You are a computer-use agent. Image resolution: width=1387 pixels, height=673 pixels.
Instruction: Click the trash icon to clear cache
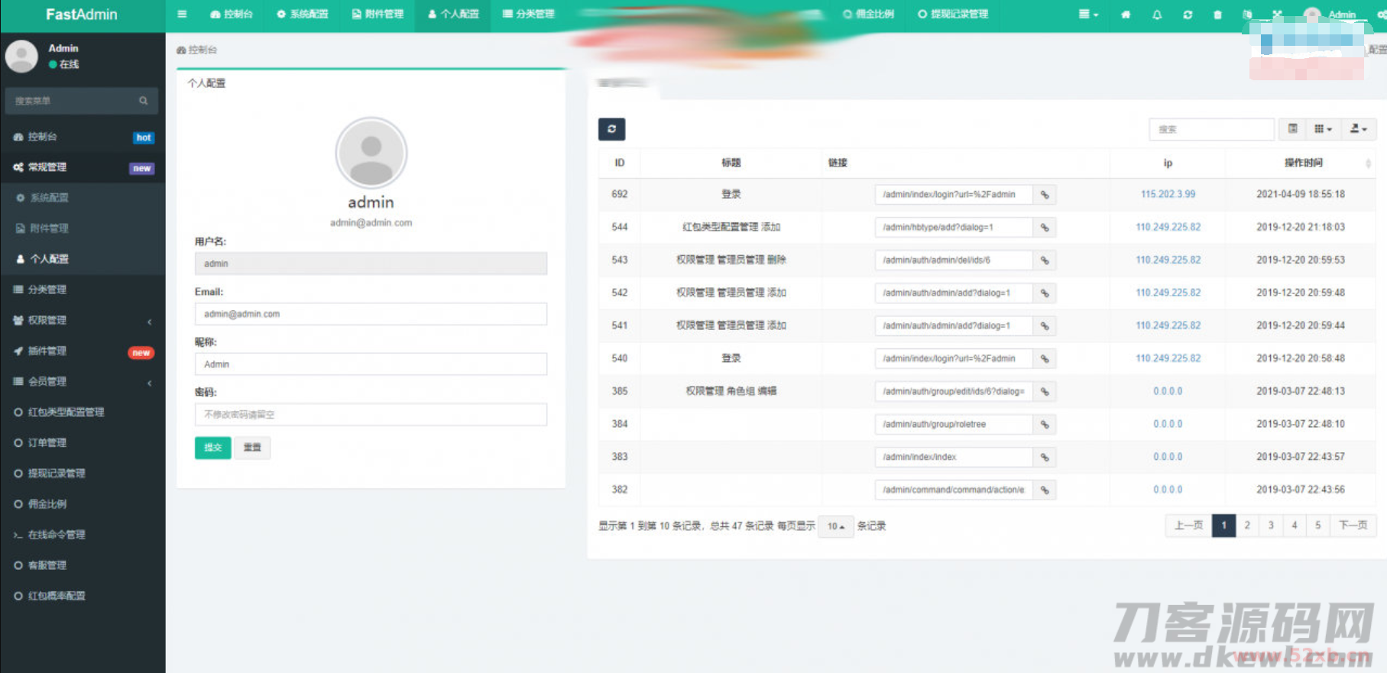pyautogui.click(x=1217, y=15)
